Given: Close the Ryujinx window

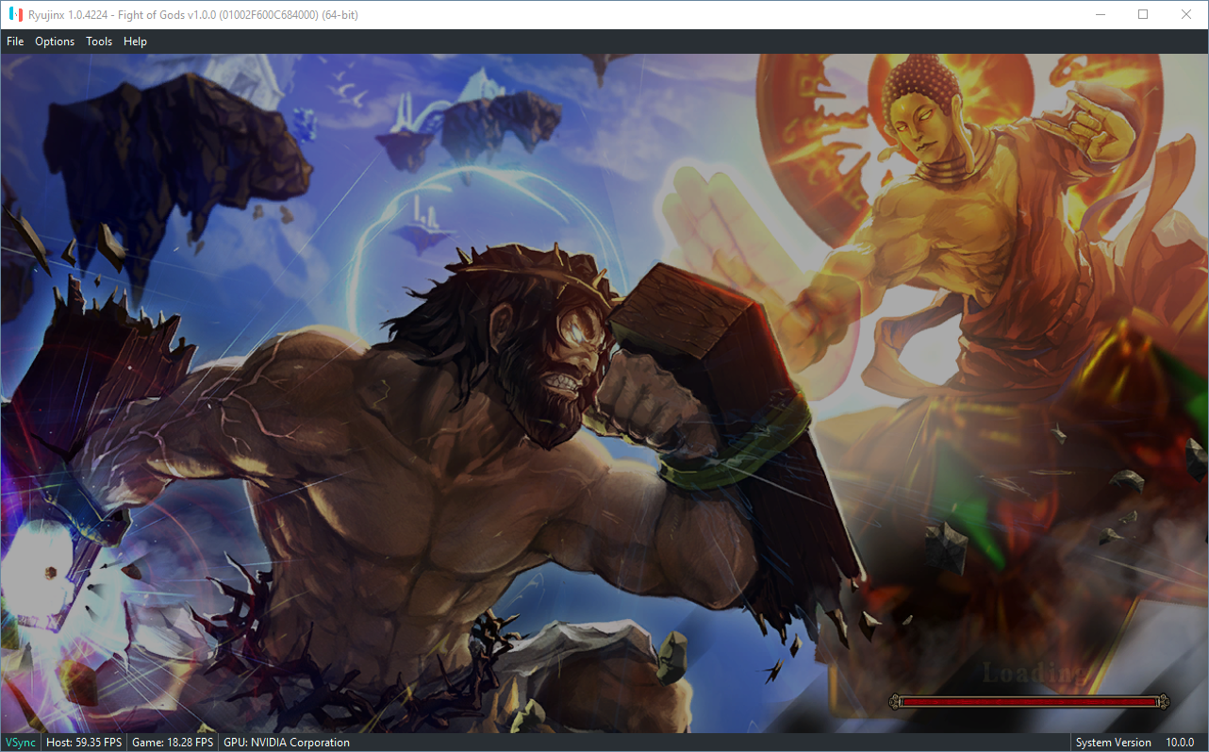Looking at the screenshot, I should [1186, 15].
